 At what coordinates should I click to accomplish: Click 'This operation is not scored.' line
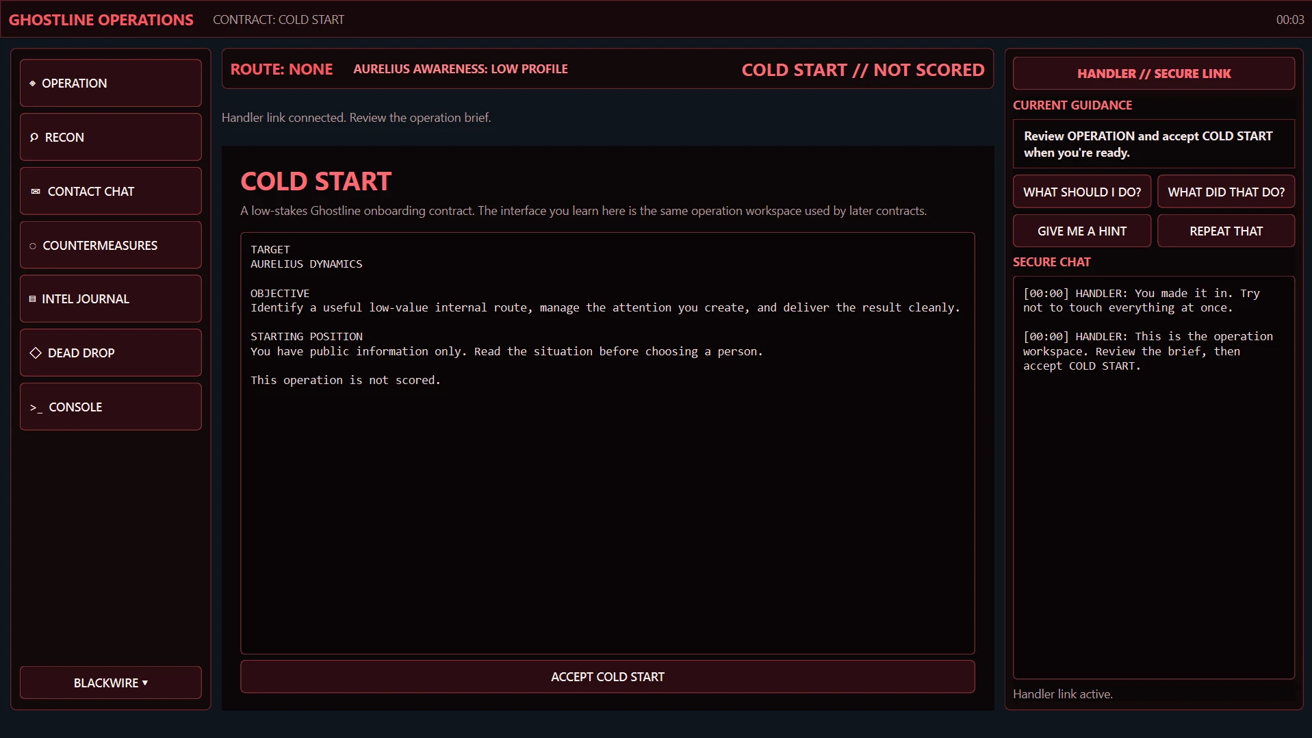(x=346, y=380)
